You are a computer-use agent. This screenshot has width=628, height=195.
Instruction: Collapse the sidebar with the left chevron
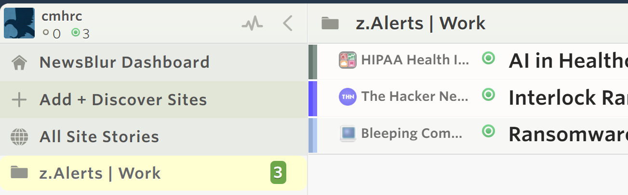coord(288,24)
